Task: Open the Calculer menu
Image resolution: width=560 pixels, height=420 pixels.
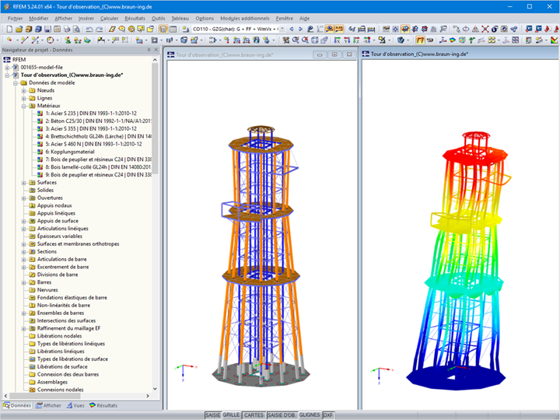Action: tap(109, 18)
